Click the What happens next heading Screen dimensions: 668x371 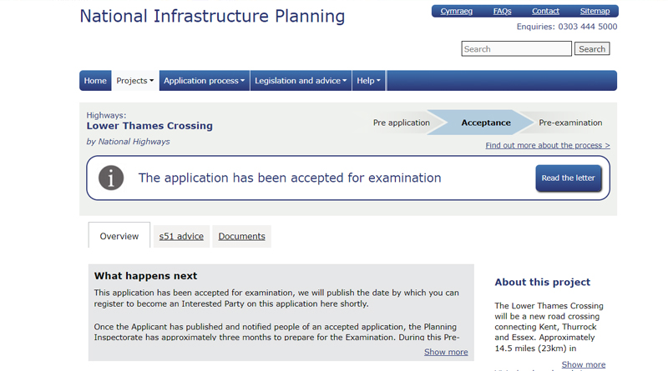[x=145, y=276]
